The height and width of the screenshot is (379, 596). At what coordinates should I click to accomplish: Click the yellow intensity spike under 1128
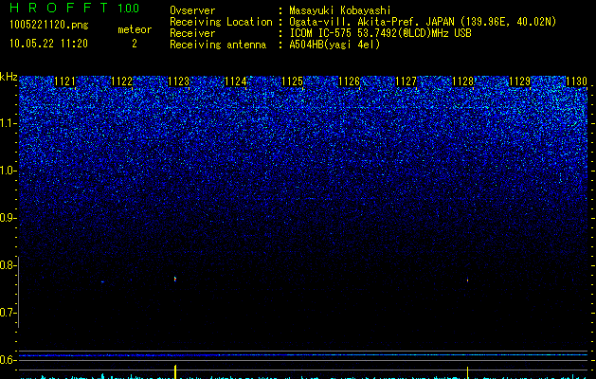point(467,372)
